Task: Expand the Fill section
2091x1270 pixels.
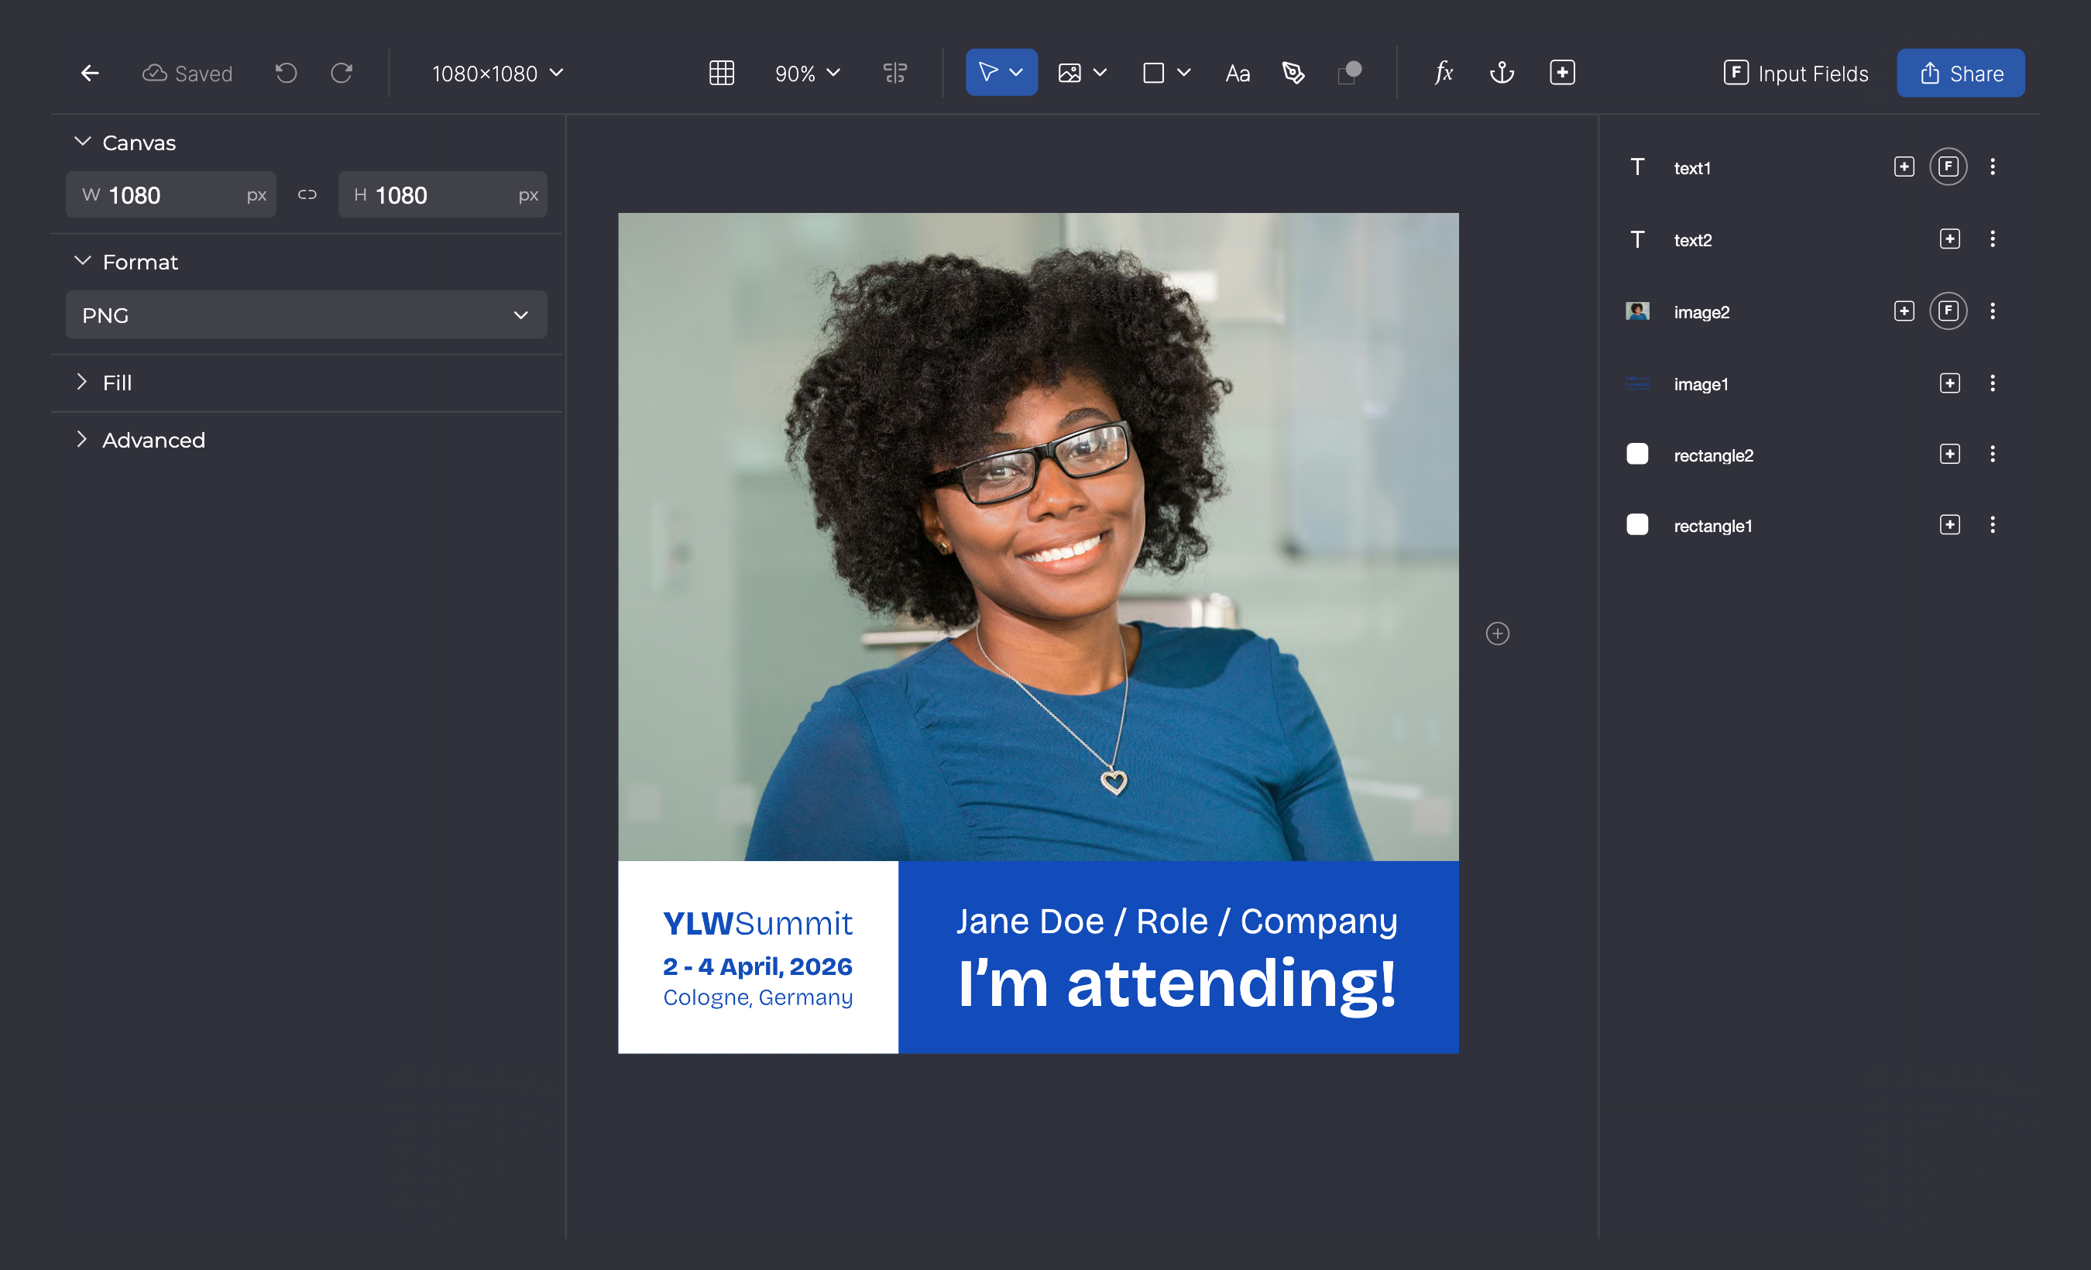Action: pyautogui.click(x=82, y=382)
